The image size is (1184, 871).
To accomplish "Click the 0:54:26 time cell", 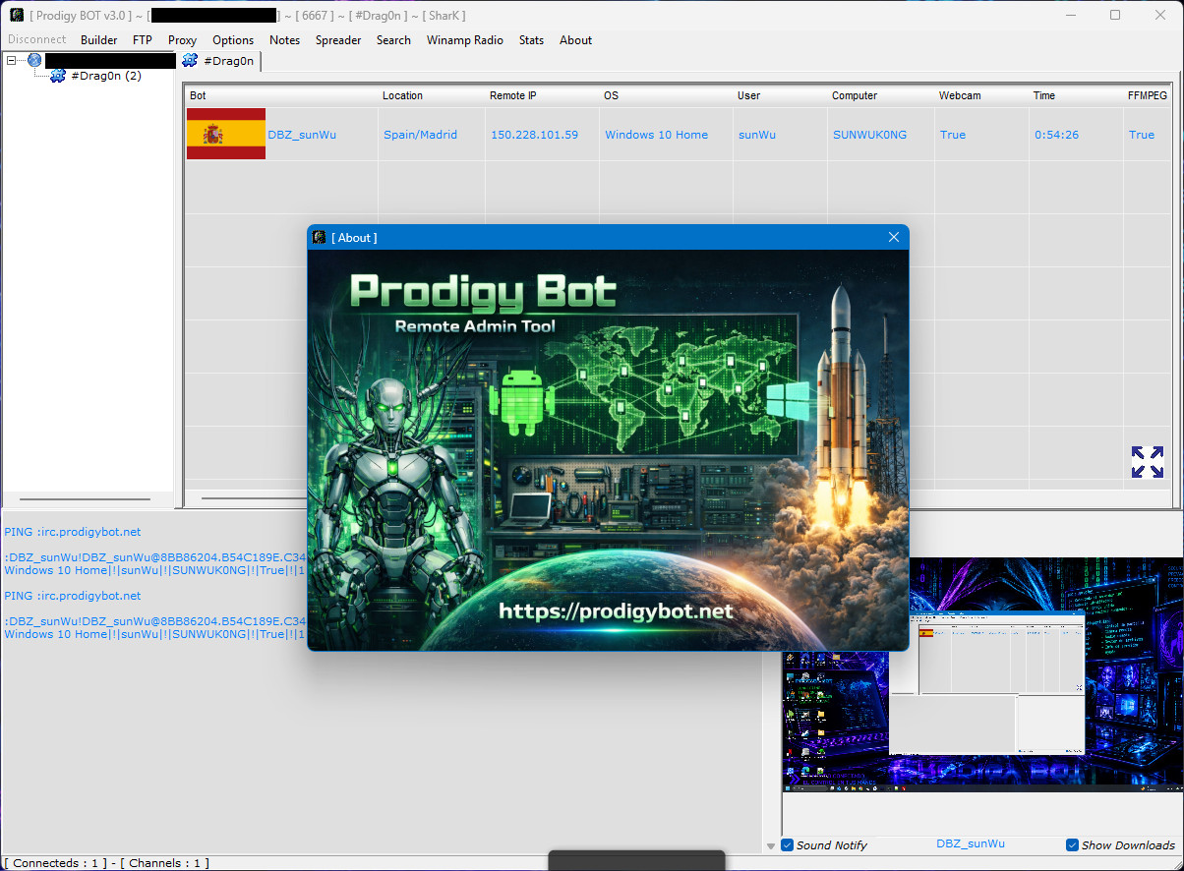I will pyautogui.click(x=1056, y=135).
